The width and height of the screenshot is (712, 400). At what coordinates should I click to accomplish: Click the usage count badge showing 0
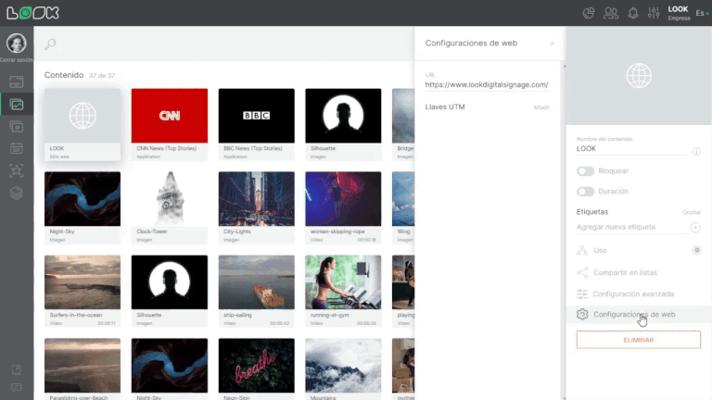coord(696,250)
